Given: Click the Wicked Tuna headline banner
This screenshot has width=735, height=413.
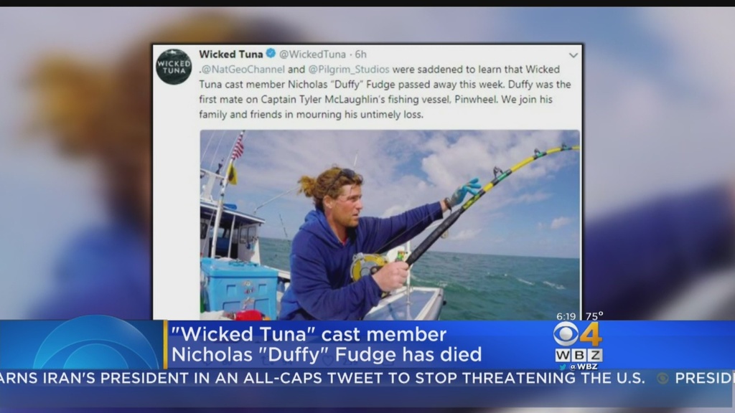Looking at the screenshot, I should coord(327,344).
